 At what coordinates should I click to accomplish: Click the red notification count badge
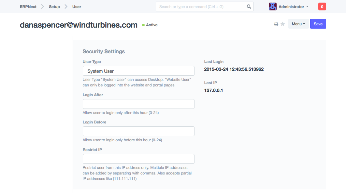[x=322, y=6]
